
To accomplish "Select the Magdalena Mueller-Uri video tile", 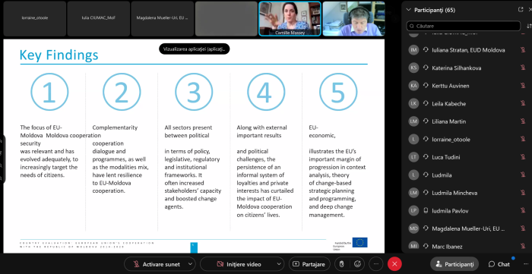I will (x=162, y=18).
